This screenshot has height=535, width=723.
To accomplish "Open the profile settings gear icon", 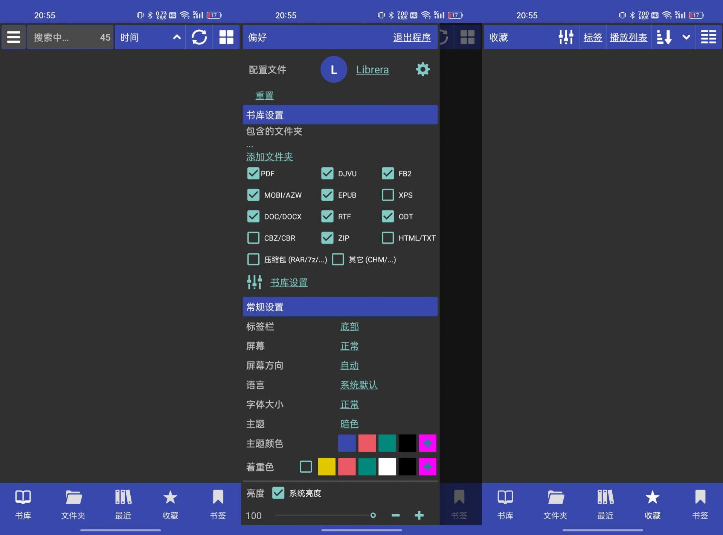I will pyautogui.click(x=423, y=70).
